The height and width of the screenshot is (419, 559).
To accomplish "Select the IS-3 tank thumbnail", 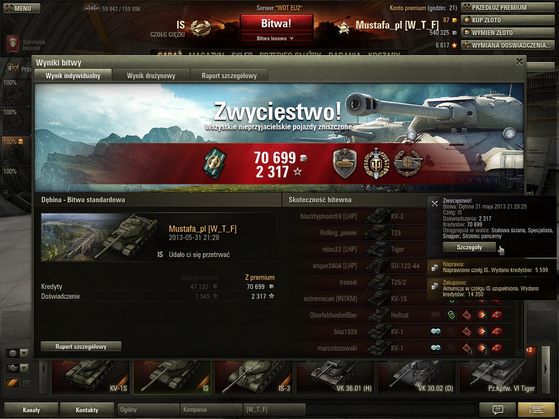I will click(x=253, y=377).
